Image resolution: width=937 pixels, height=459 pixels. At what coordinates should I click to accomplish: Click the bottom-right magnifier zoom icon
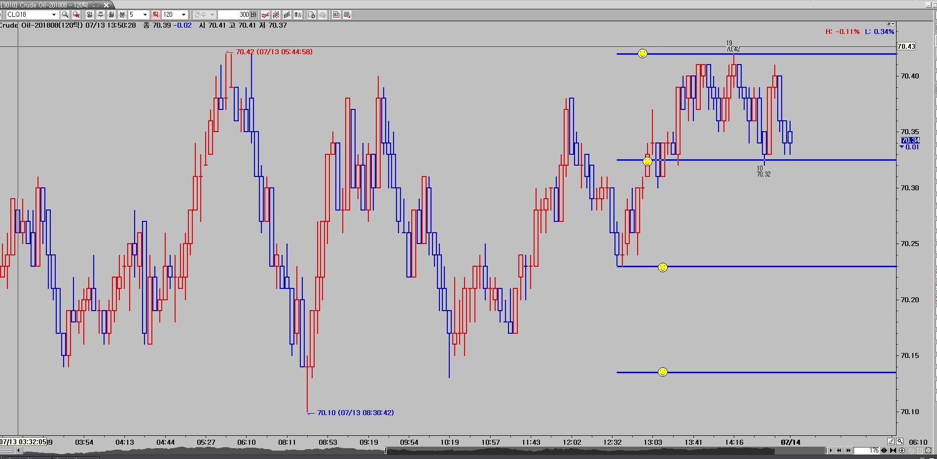(x=900, y=442)
